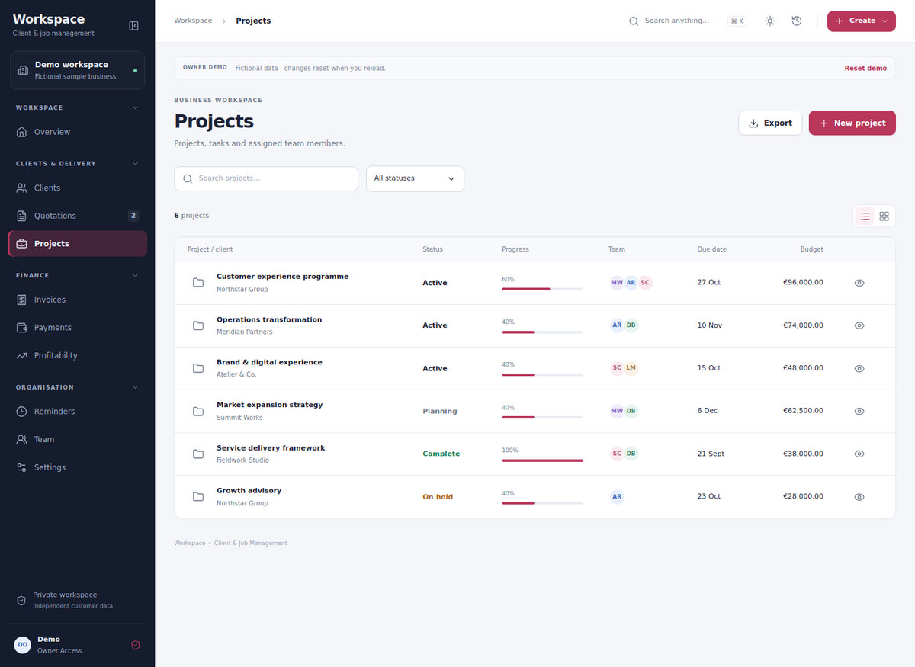
Task: View Customer experience programme via eye icon
Action: 859,283
